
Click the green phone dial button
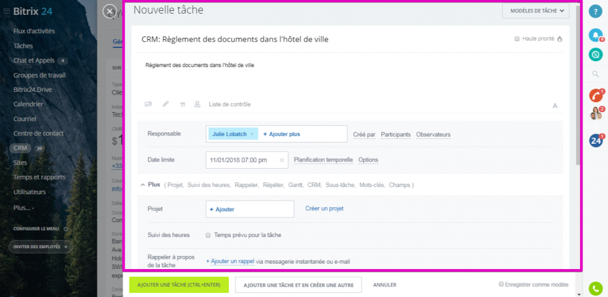[596, 289]
